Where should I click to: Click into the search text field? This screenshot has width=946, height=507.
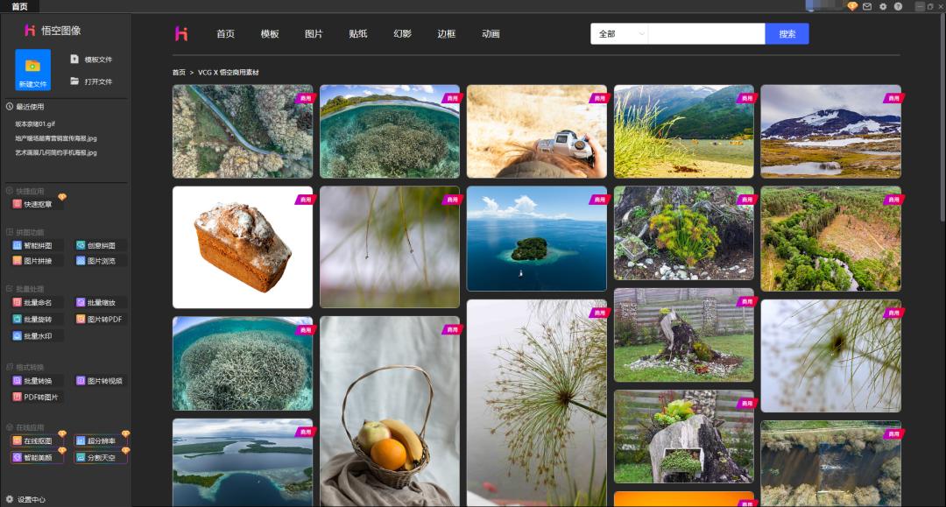click(706, 34)
